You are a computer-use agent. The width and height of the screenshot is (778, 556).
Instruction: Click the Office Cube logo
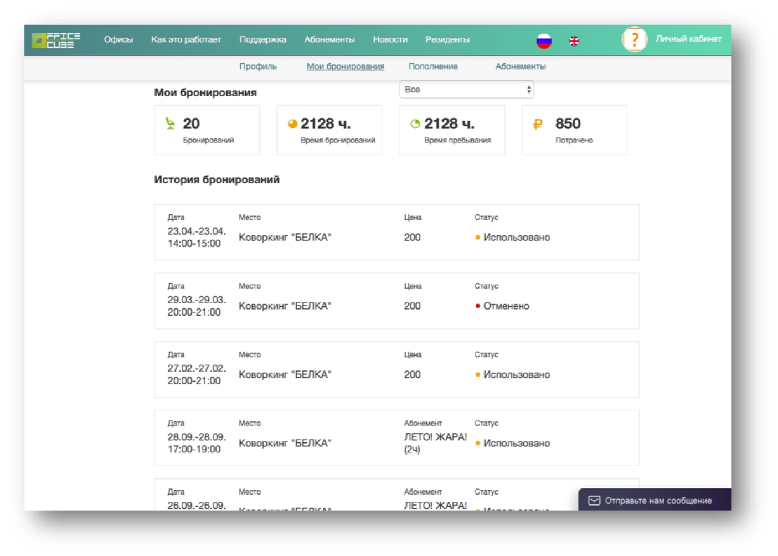pyautogui.click(x=56, y=40)
